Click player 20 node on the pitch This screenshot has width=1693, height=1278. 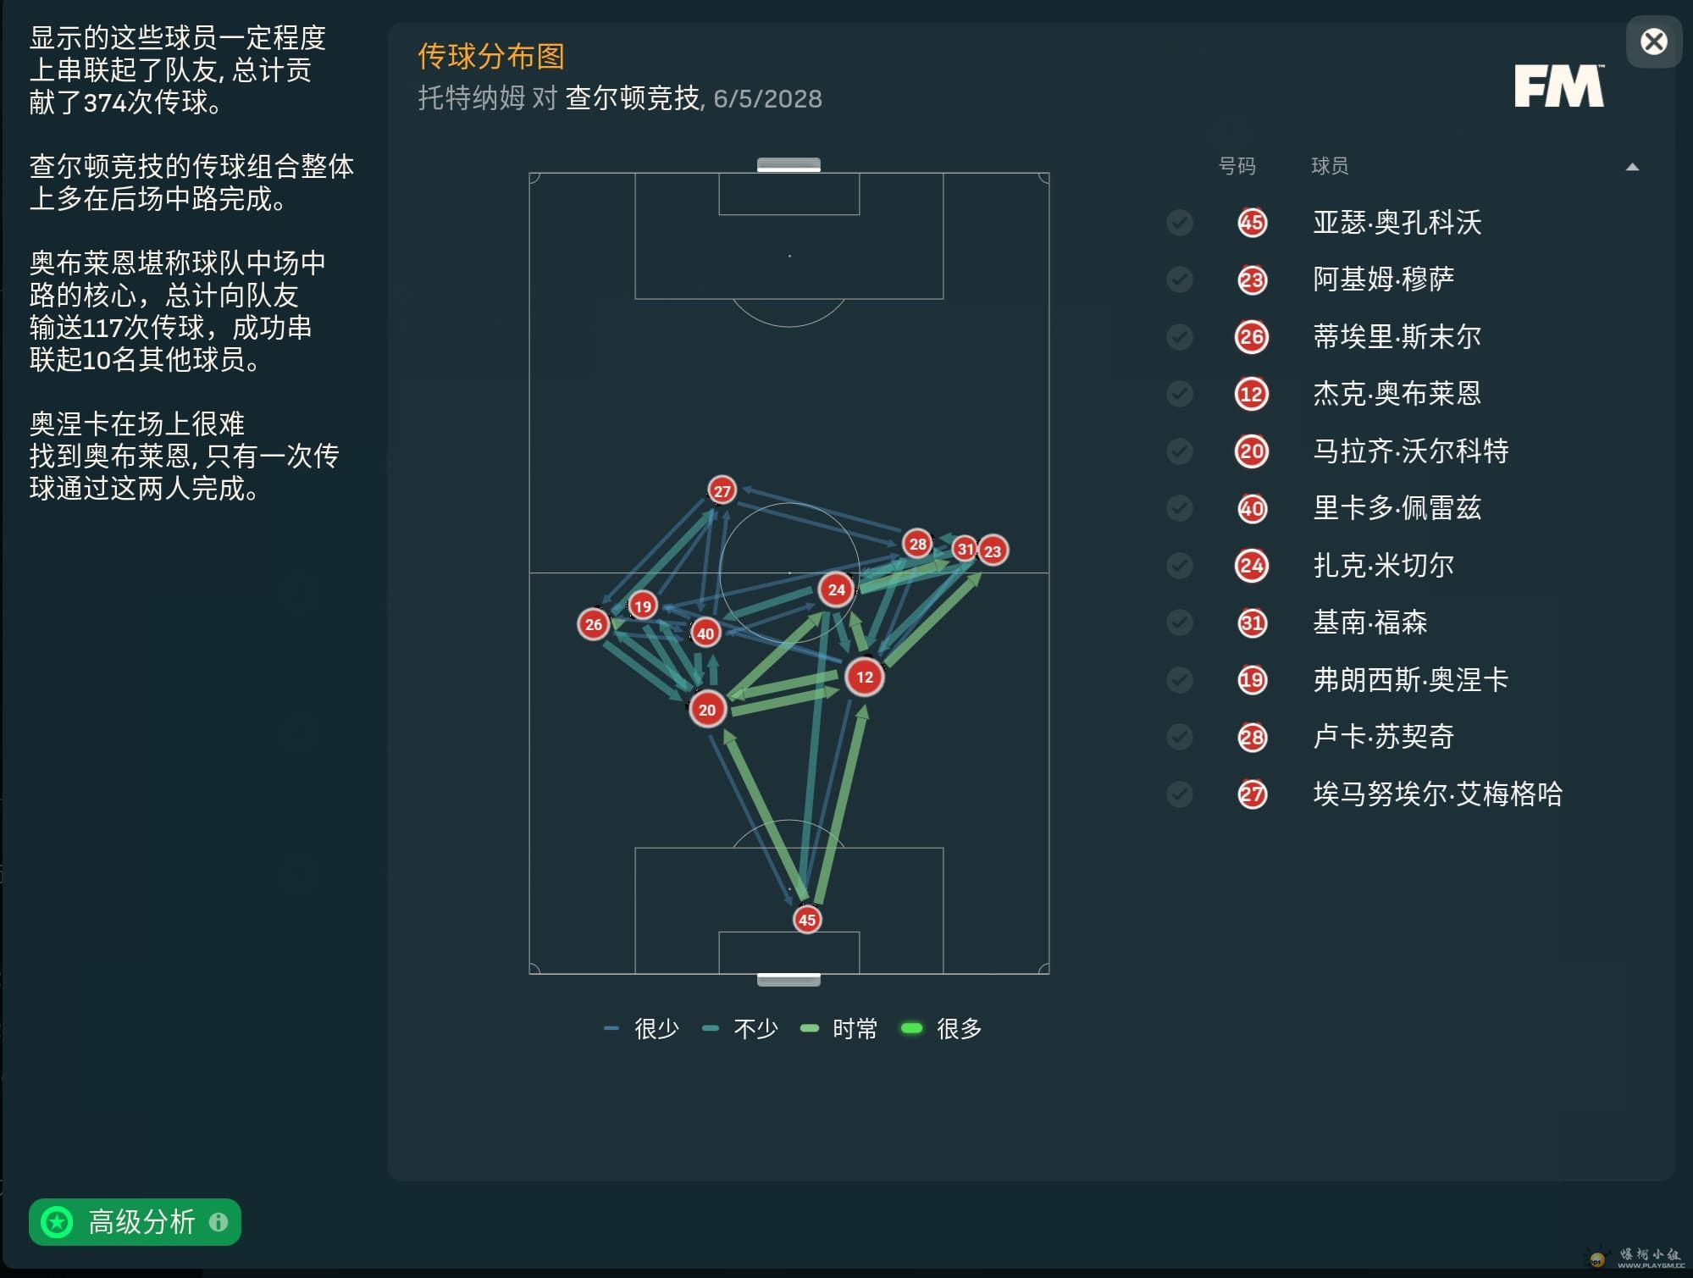click(x=707, y=710)
